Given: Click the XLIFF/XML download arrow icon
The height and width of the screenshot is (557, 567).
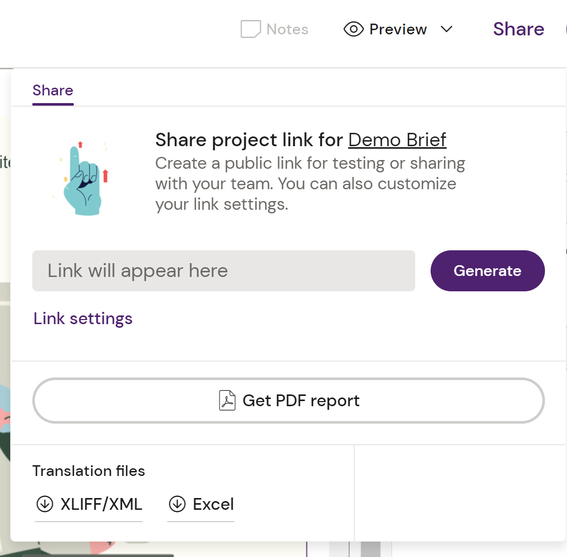Looking at the screenshot, I should pyautogui.click(x=45, y=504).
